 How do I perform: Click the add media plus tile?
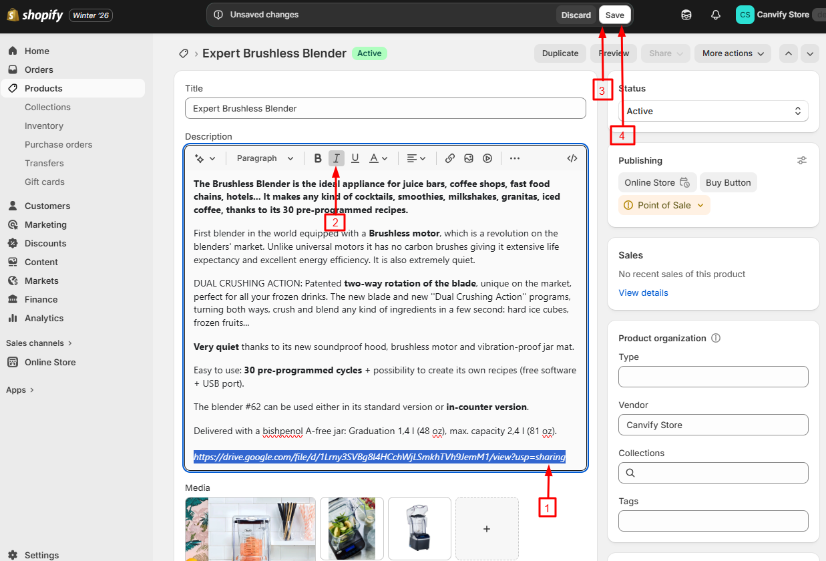pyautogui.click(x=487, y=528)
